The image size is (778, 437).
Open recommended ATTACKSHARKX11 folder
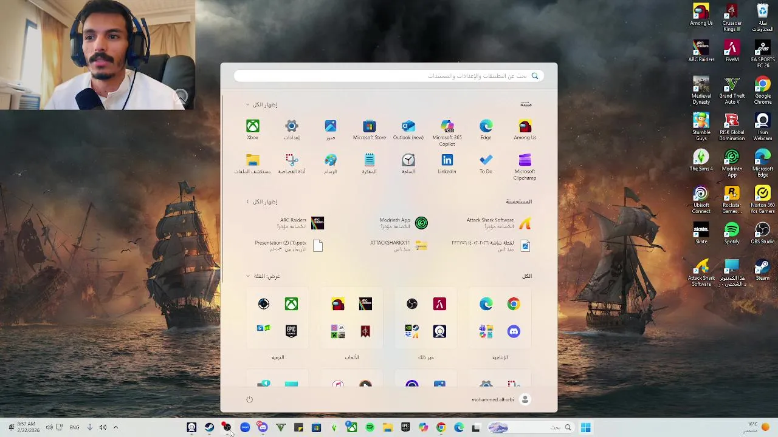(x=399, y=245)
